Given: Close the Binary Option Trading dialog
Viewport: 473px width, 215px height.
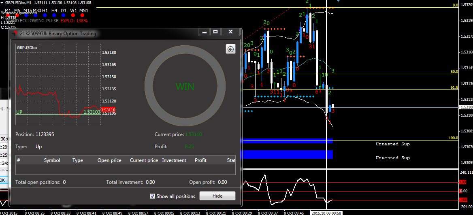Looking at the screenshot, I should point(230,32).
